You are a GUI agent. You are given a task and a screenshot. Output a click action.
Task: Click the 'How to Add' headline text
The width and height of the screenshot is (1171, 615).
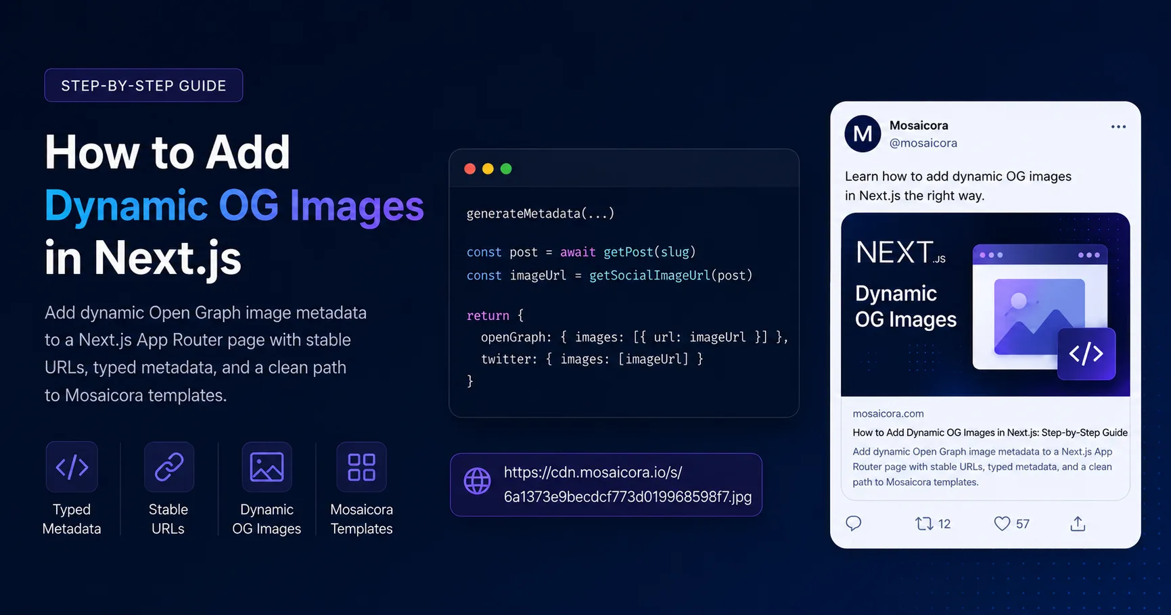[x=167, y=152]
